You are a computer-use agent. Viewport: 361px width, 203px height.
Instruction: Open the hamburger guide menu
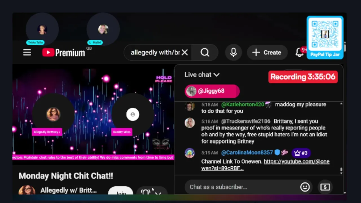click(27, 52)
